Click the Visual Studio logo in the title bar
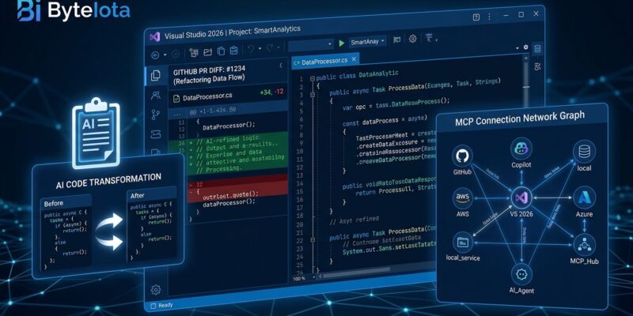This screenshot has width=633, height=316. coord(154,36)
